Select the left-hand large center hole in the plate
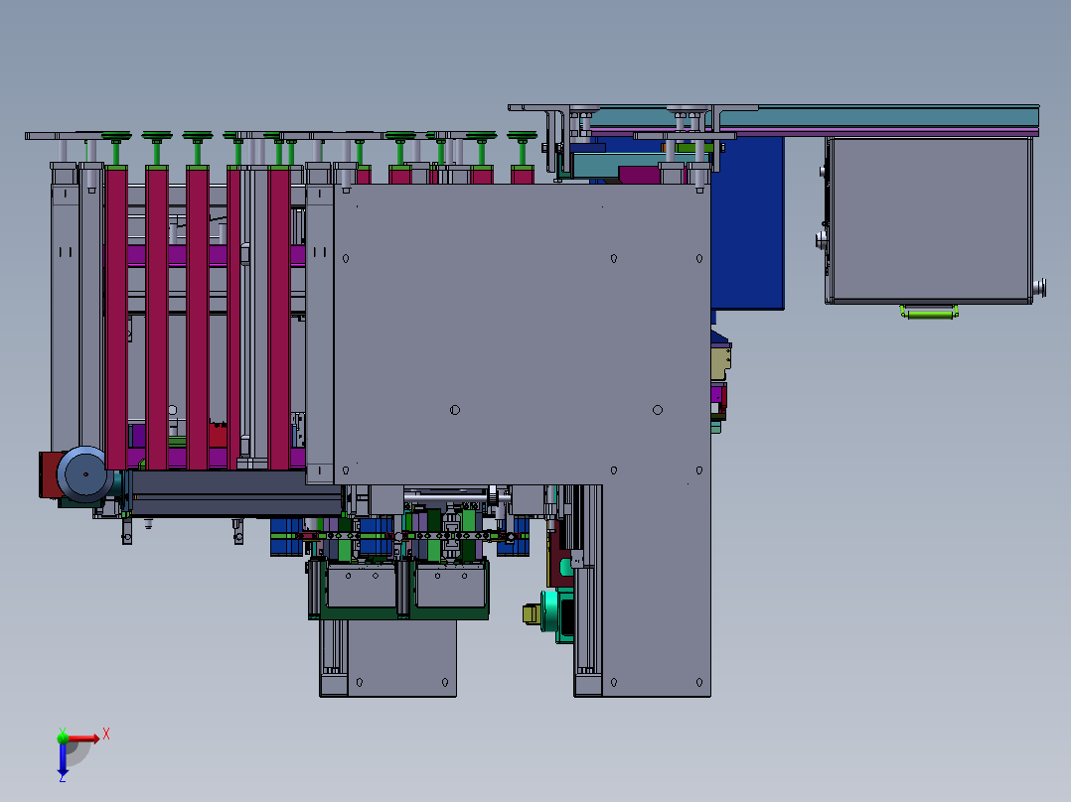Viewport: 1071px width, 802px height. tap(455, 409)
